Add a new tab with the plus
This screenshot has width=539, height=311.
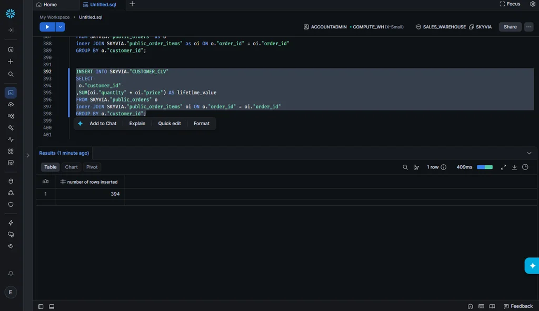pos(132,4)
